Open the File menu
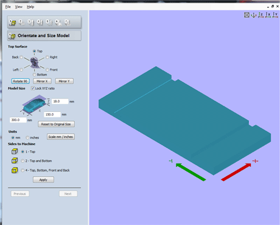Viewport: 280px width, 225px height. click(x=8, y=7)
